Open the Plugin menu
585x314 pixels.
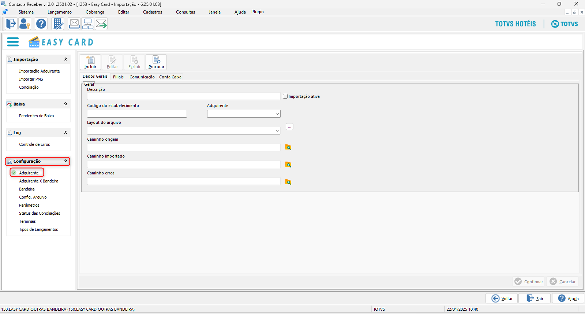(258, 12)
